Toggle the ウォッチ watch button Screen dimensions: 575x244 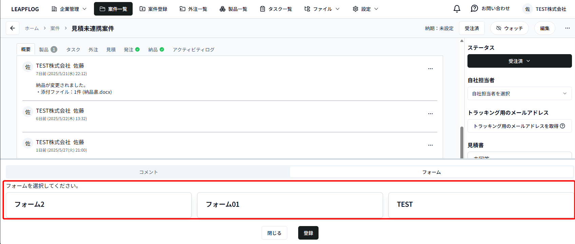coord(509,28)
